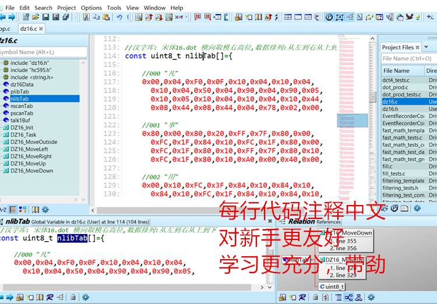
Task: Close the nlibTab context window
Action: [270, 221]
